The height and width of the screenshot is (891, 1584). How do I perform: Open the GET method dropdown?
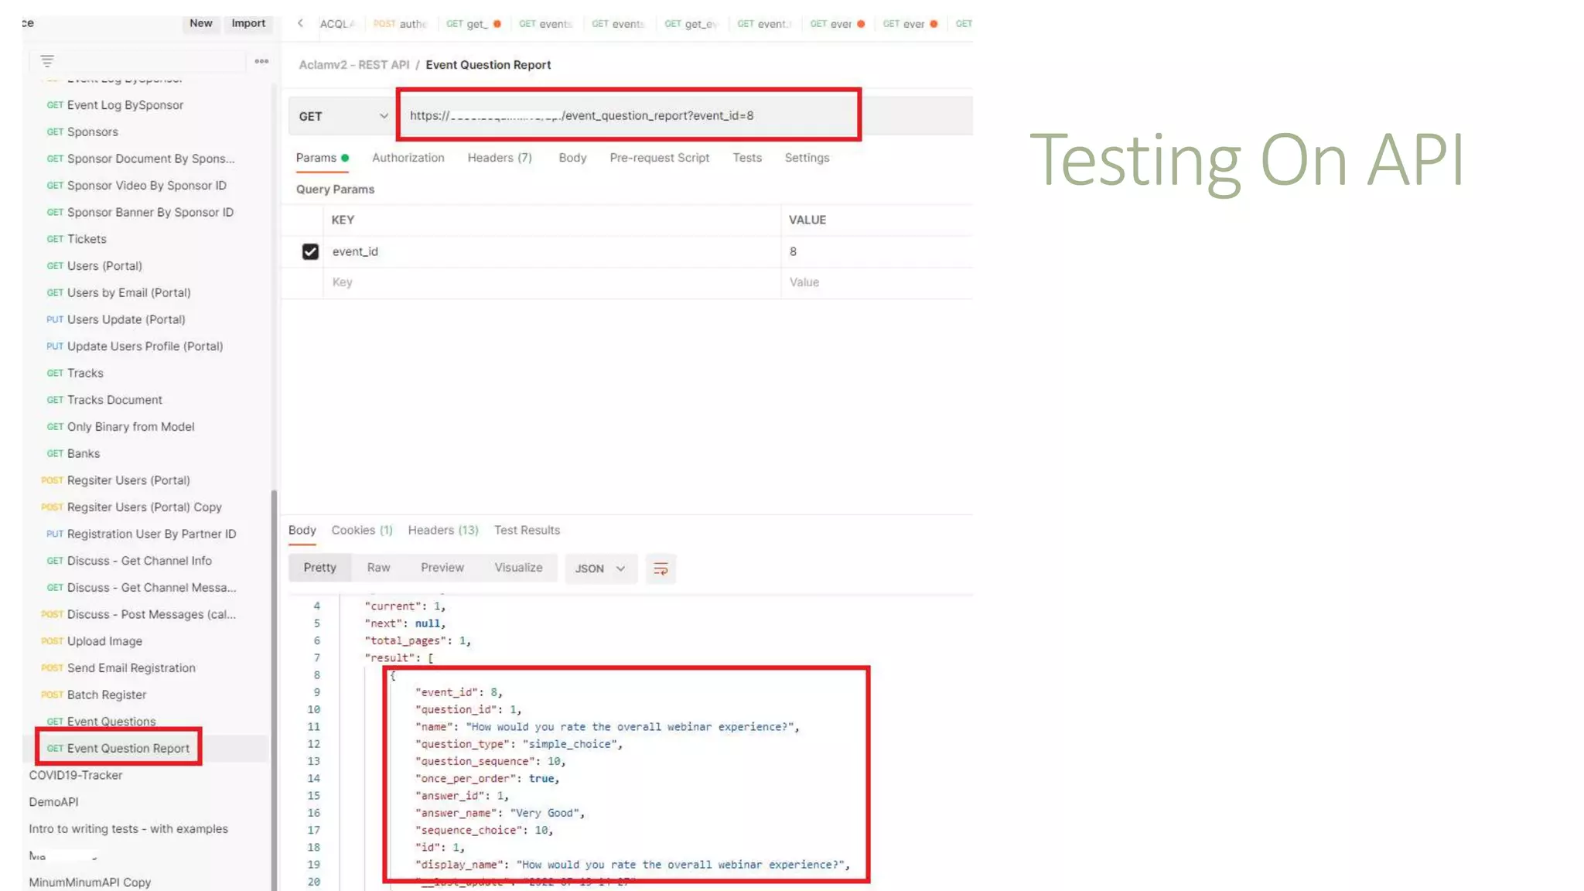tap(343, 117)
